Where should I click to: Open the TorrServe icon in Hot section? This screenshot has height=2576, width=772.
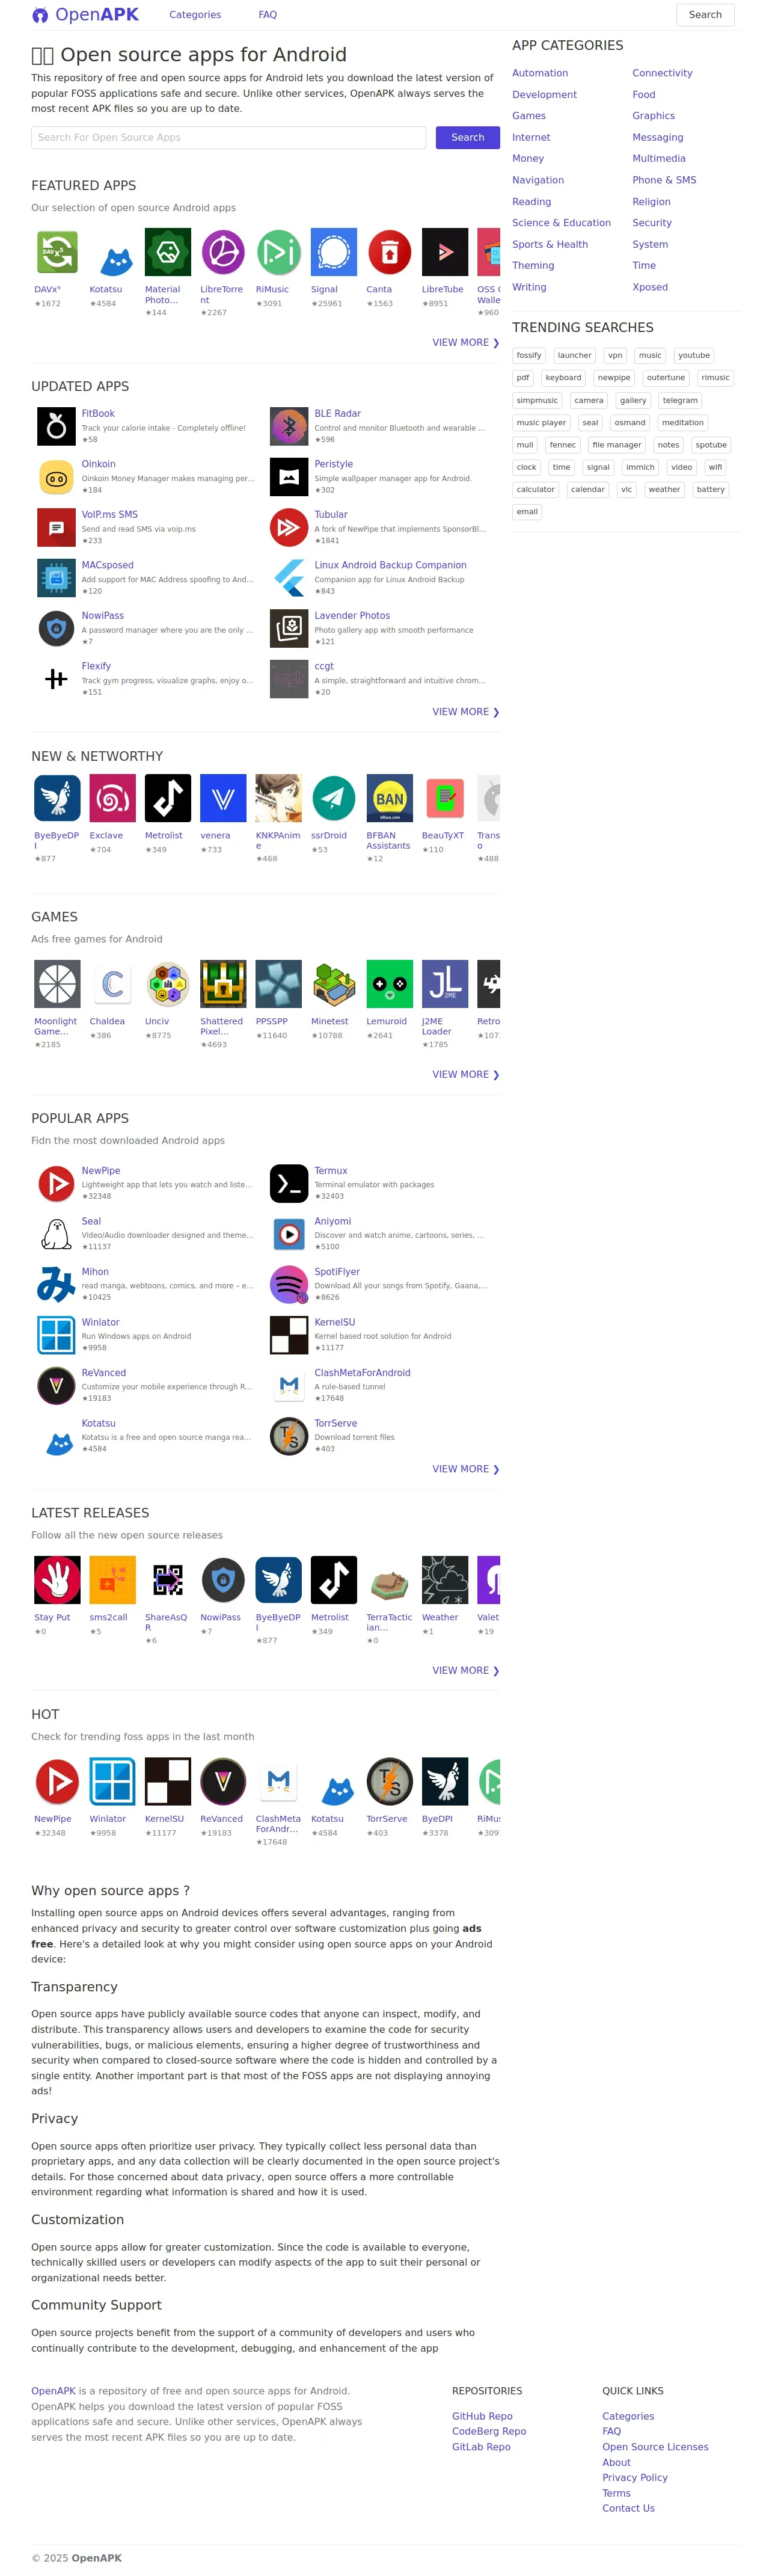click(x=389, y=1782)
